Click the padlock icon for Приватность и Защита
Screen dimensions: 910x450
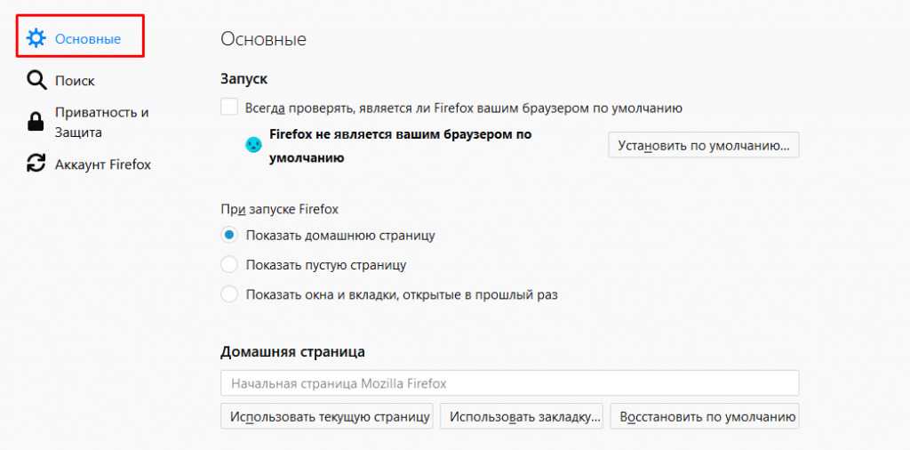click(36, 123)
